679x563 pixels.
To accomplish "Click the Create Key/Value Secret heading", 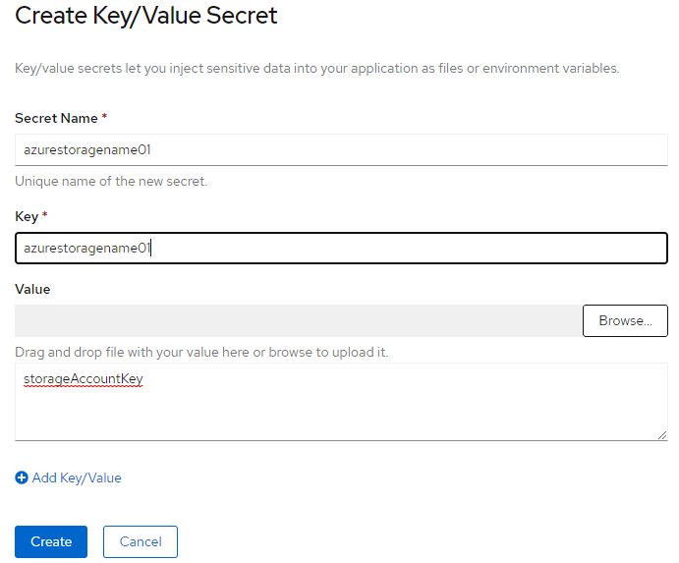I will [x=146, y=16].
